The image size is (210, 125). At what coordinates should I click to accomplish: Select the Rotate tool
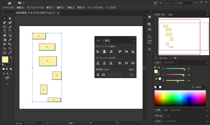pos(10,31)
